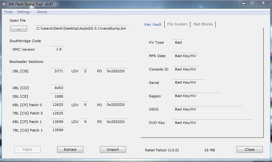This screenshot has width=272, height=162.
Task: Click the Serial field
Action: click(189, 82)
